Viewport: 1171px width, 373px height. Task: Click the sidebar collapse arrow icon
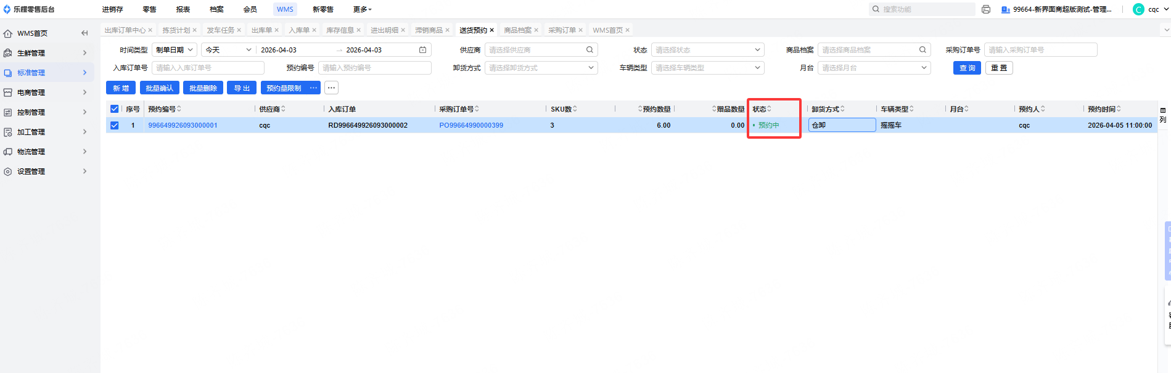[84, 33]
